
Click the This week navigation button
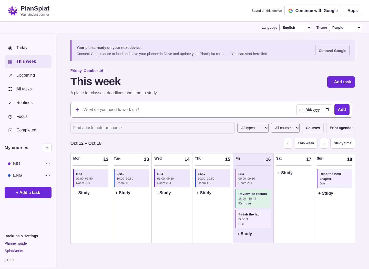coord(306,143)
